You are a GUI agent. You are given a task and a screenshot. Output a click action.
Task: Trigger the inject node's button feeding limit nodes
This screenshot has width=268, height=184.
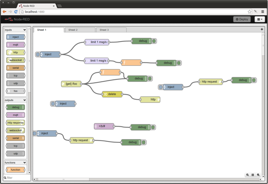click(x=38, y=55)
